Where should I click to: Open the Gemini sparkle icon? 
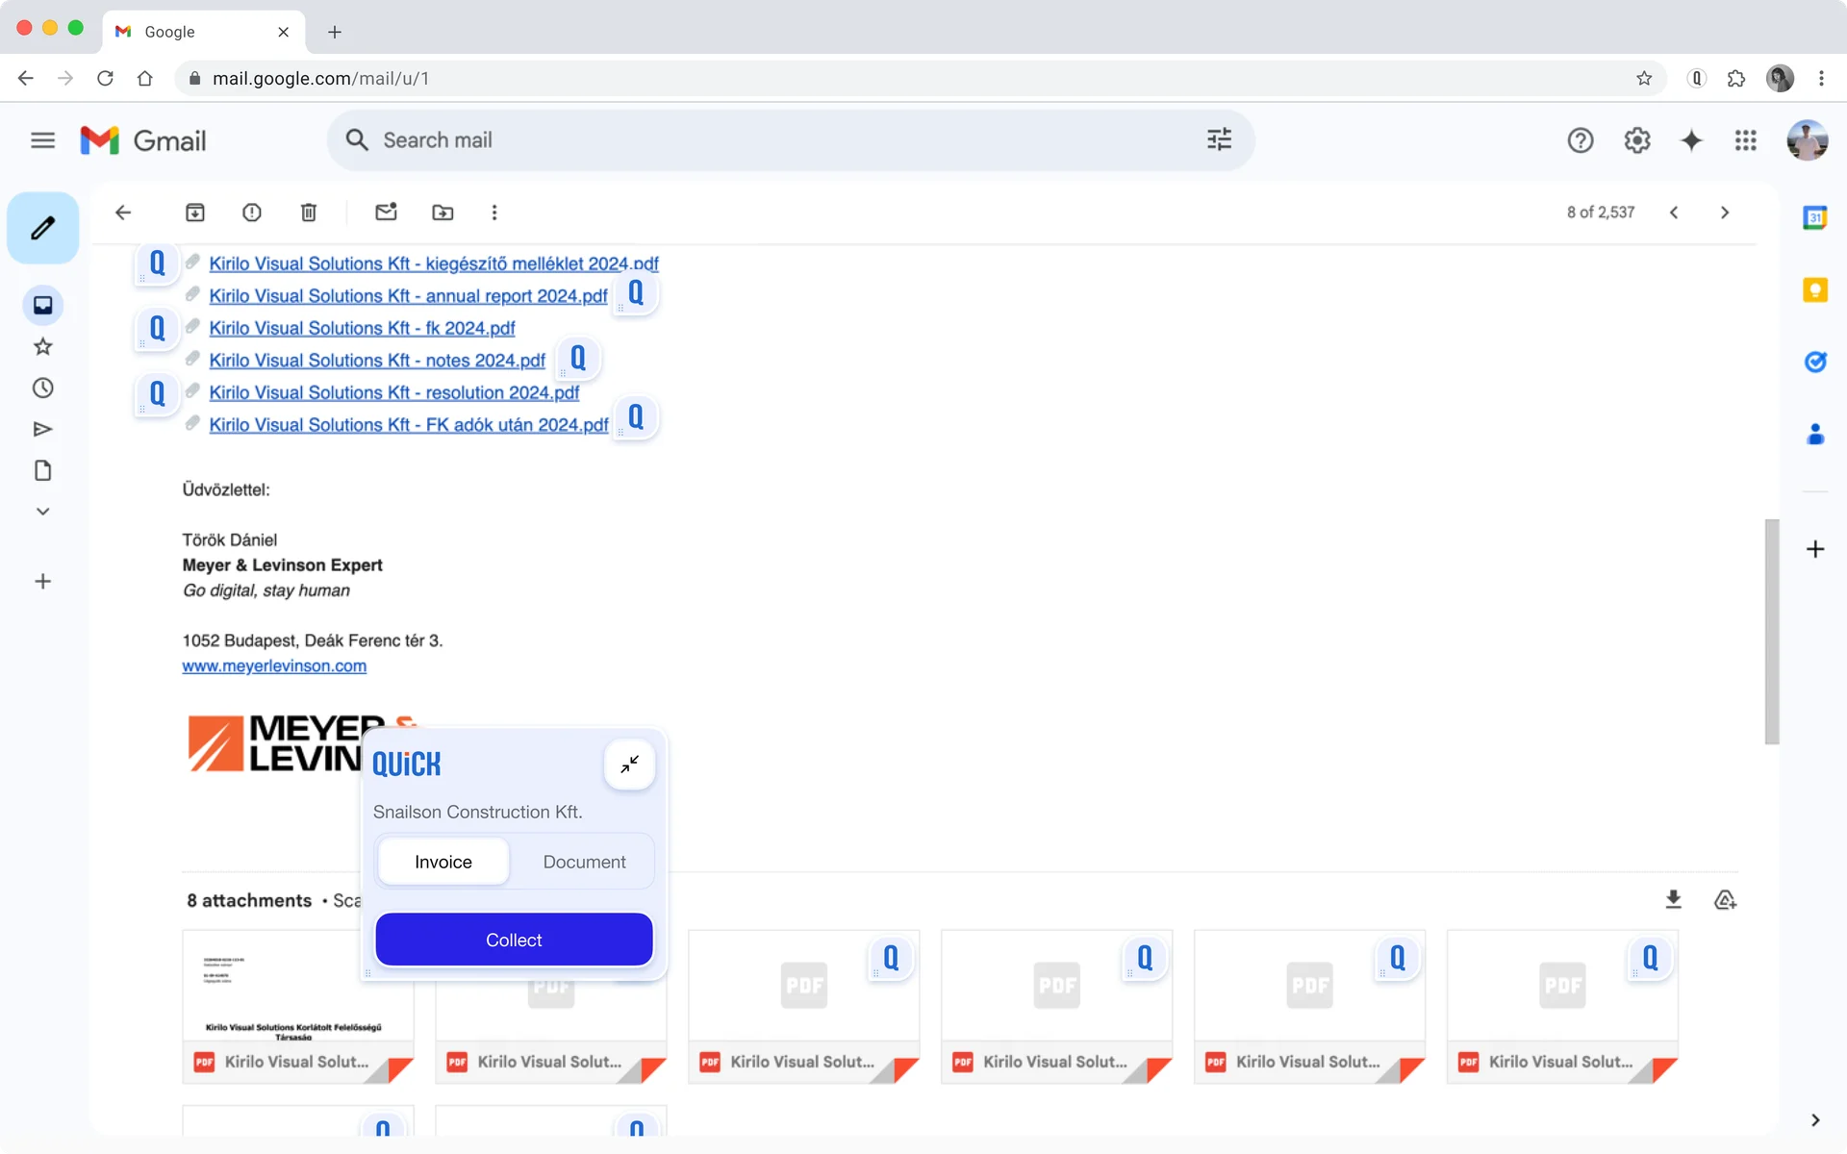(1691, 140)
